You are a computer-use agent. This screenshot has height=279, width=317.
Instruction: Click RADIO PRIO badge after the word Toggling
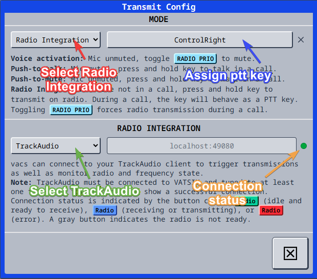pyautogui.click(x=71, y=110)
